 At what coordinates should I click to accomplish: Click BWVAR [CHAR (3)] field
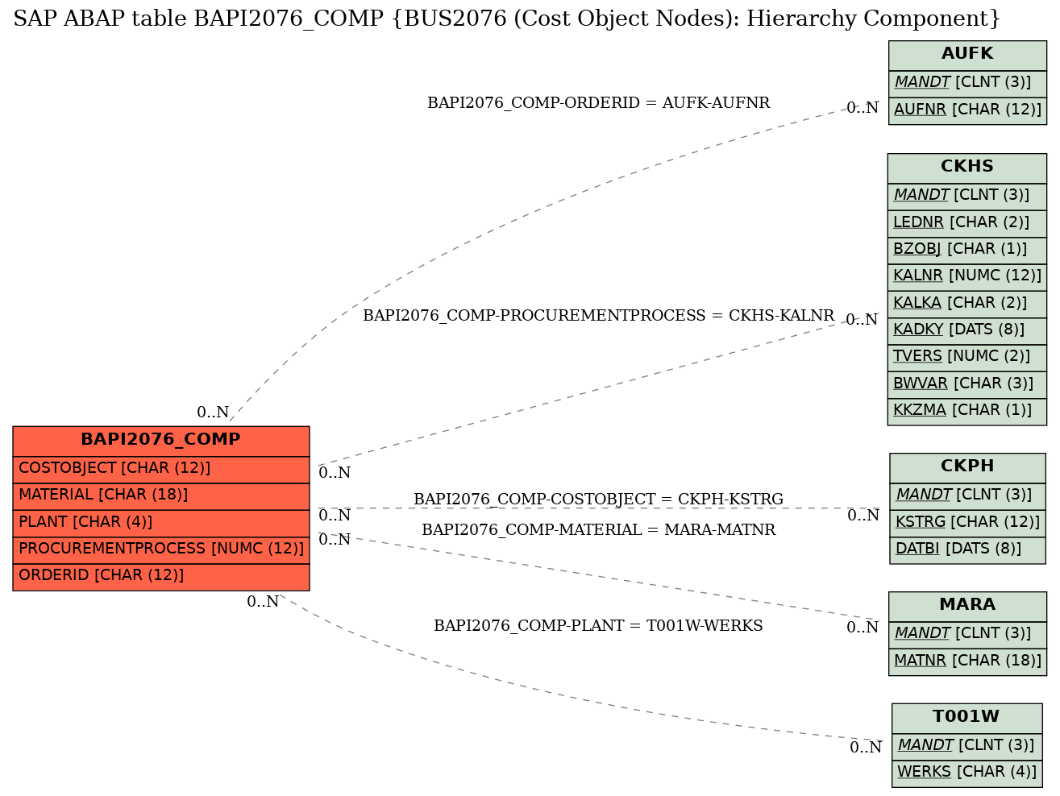tap(967, 384)
